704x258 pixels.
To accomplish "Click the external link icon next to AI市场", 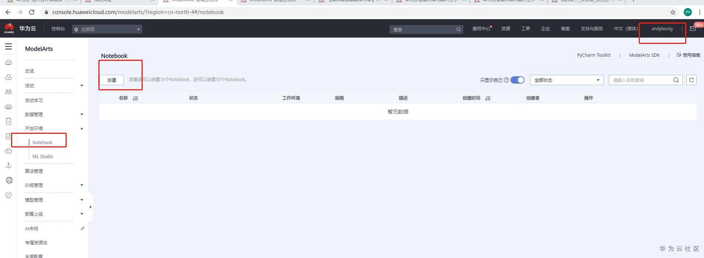I will click(83, 229).
